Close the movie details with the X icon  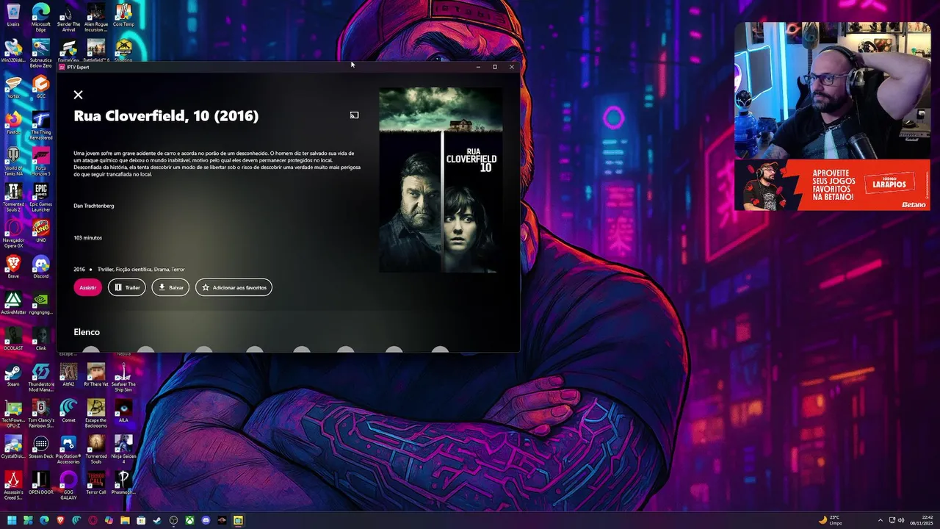tap(78, 95)
